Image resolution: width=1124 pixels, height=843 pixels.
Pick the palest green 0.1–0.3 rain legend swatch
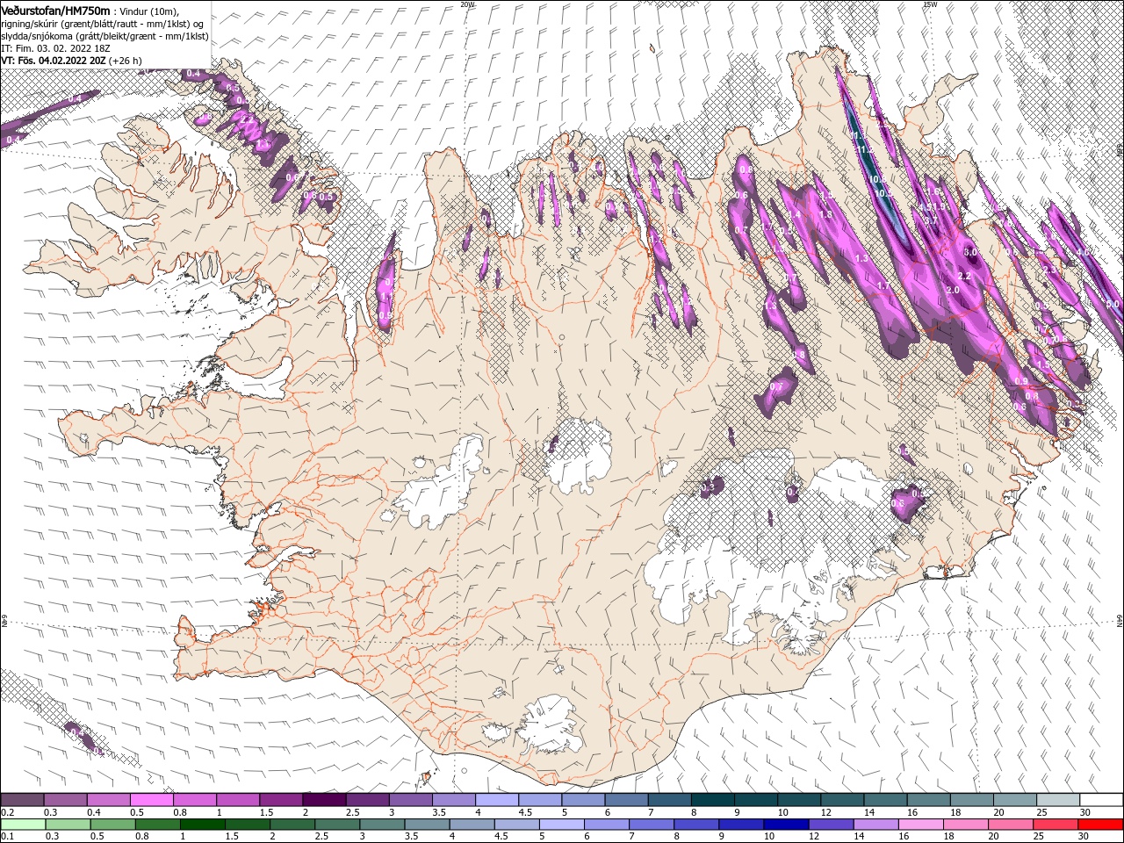(23, 825)
